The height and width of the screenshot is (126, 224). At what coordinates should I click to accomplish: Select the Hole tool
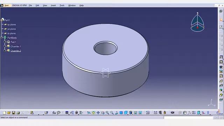(x=221, y=76)
